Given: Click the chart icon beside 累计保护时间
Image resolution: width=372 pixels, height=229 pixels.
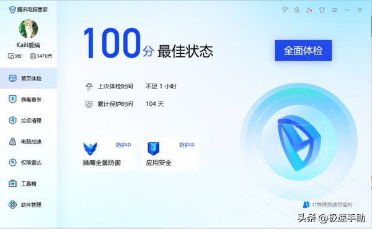Looking at the screenshot, I should 89,104.
